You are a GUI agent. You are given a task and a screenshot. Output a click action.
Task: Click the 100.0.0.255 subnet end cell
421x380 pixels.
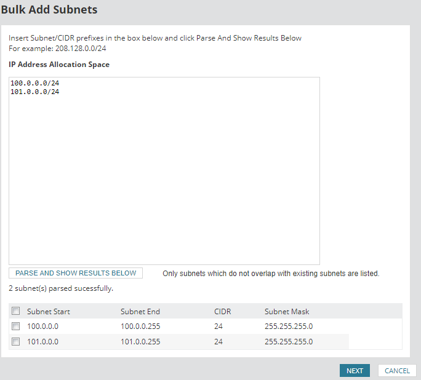tap(140, 327)
